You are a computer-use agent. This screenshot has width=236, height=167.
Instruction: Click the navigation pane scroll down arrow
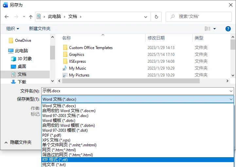point(52,81)
